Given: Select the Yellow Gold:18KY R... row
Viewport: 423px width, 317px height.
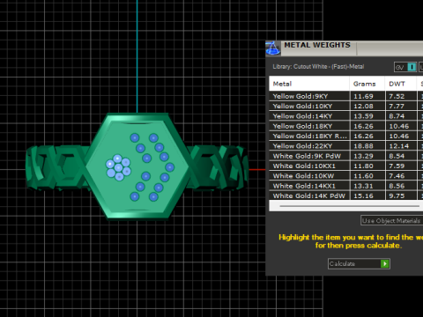Looking at the screenshot, I should [x=346, y=136].
